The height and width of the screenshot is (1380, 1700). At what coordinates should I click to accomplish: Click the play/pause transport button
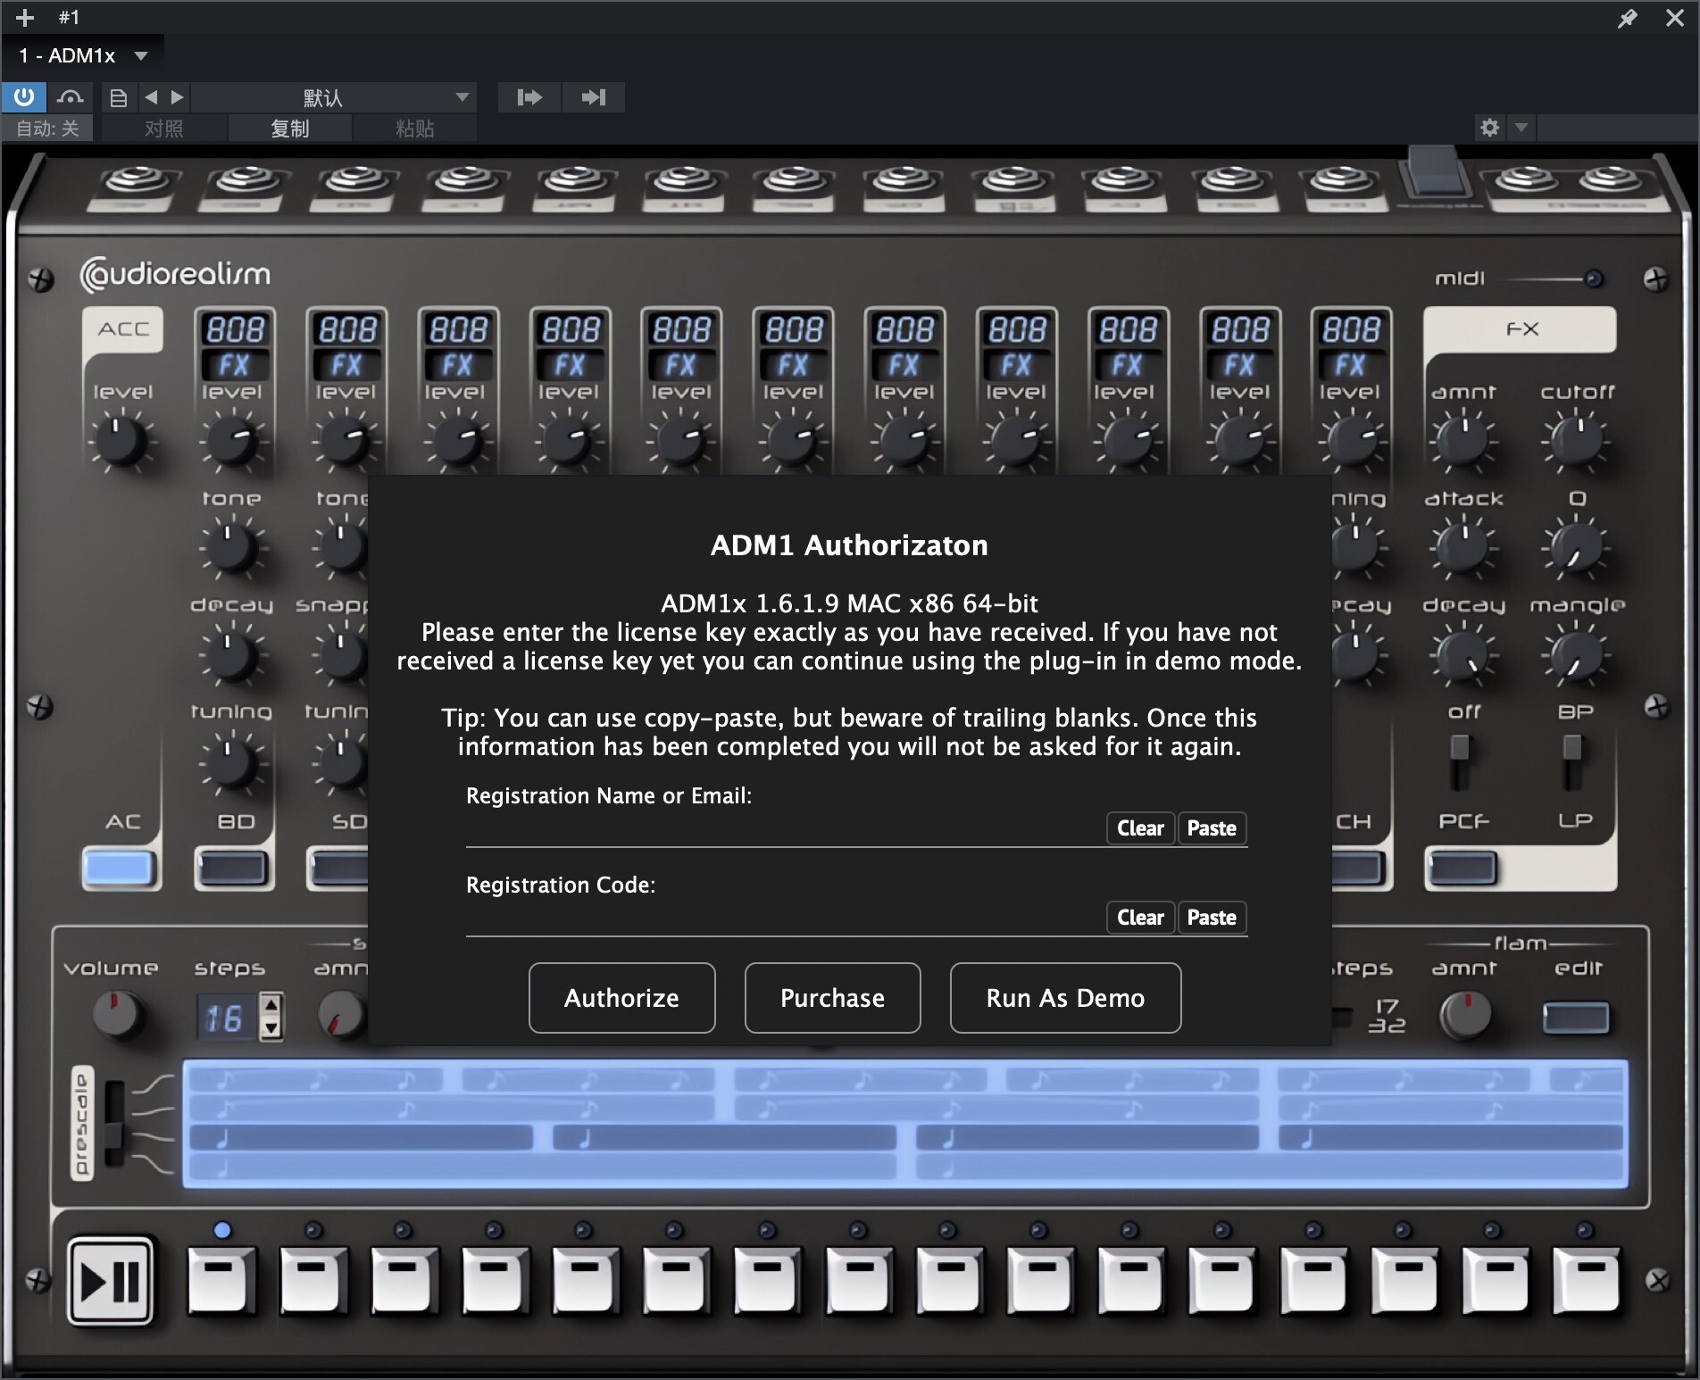(x=111, y=1282)
